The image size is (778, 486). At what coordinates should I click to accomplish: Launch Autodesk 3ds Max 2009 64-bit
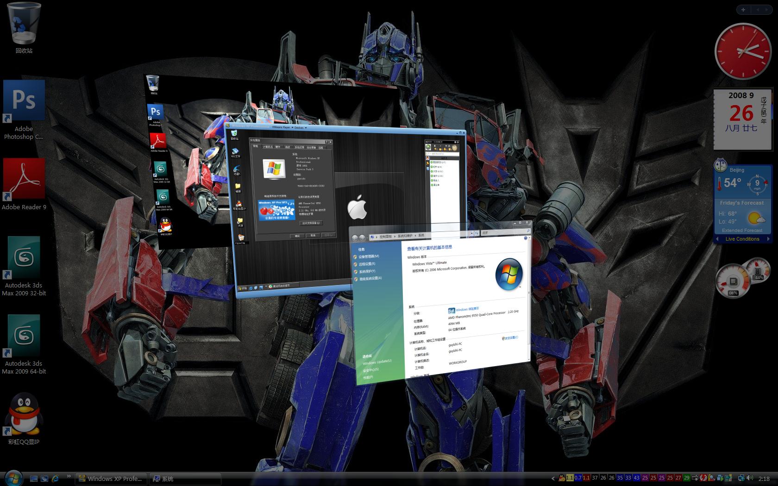[24, 344]
